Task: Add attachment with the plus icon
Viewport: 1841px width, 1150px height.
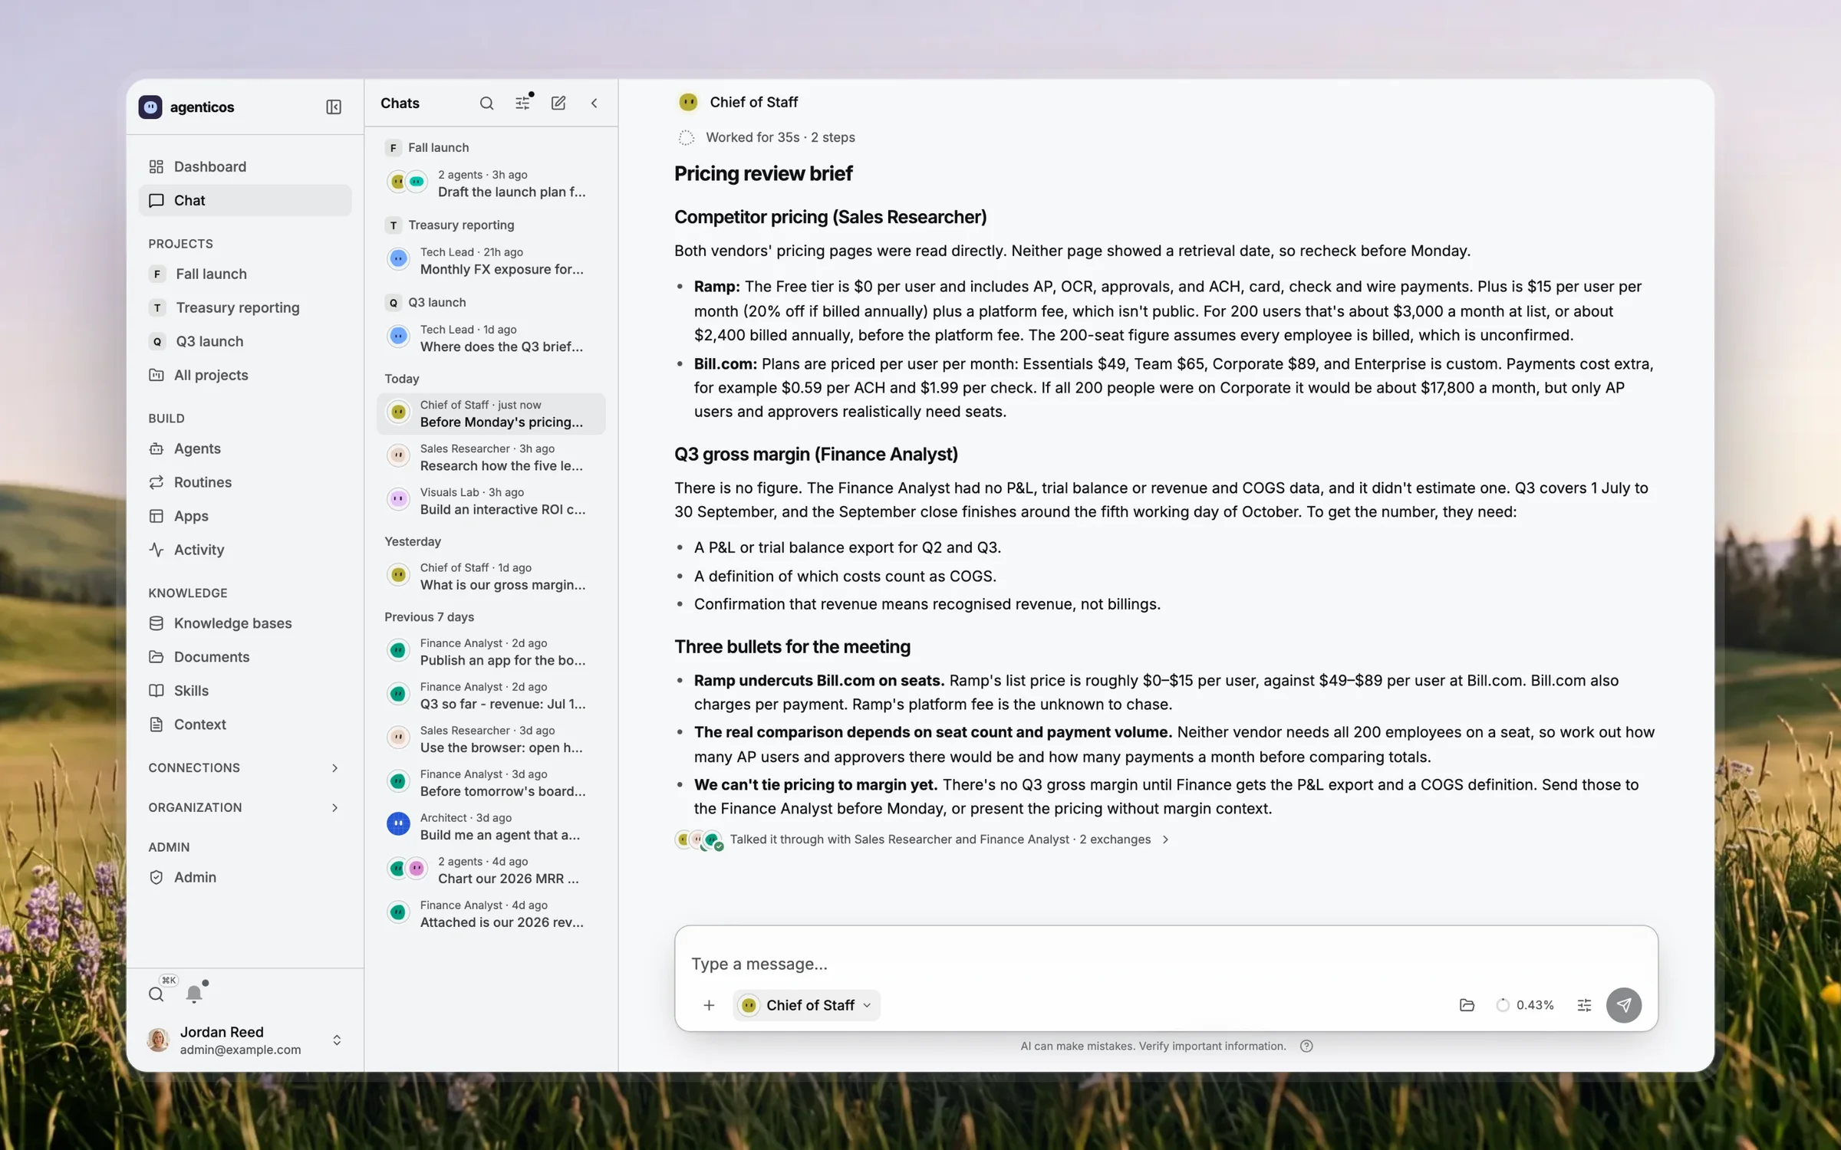Action: coord(709,1004)
